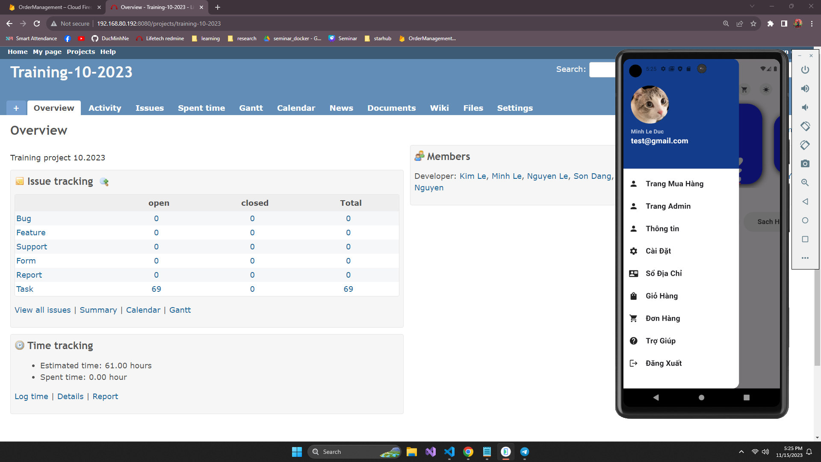Screen dimensions: 821x462
Task: Switch to the Gantt tab
Action: tap(251, 108)
